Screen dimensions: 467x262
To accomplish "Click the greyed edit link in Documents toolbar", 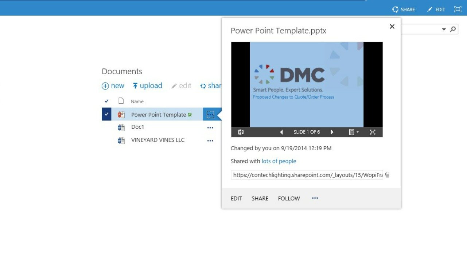I will coord(182,86).
